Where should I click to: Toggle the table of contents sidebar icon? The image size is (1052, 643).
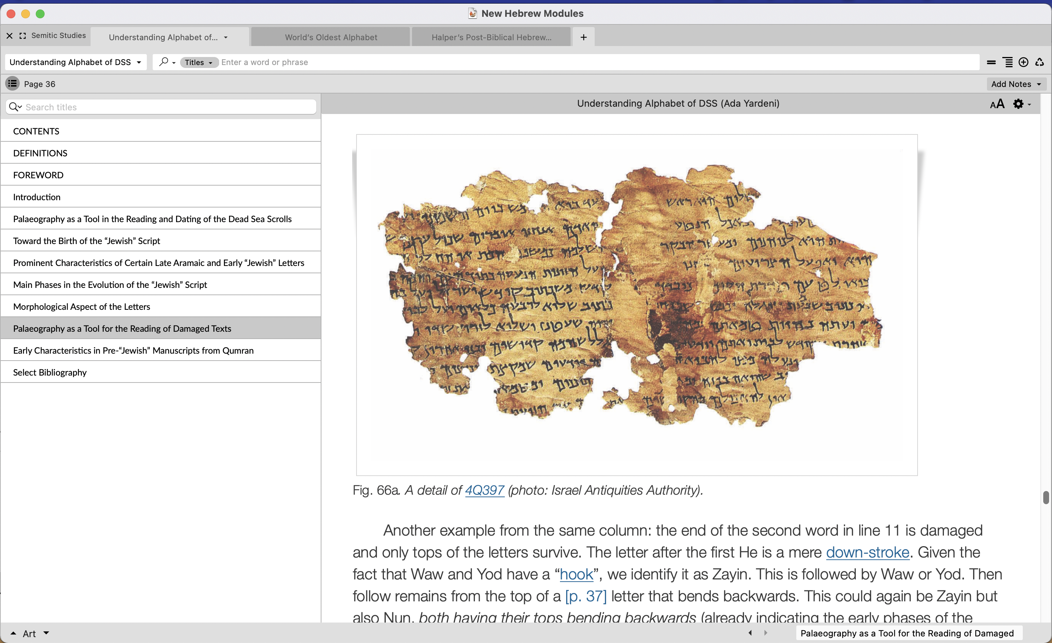(12, 84)
